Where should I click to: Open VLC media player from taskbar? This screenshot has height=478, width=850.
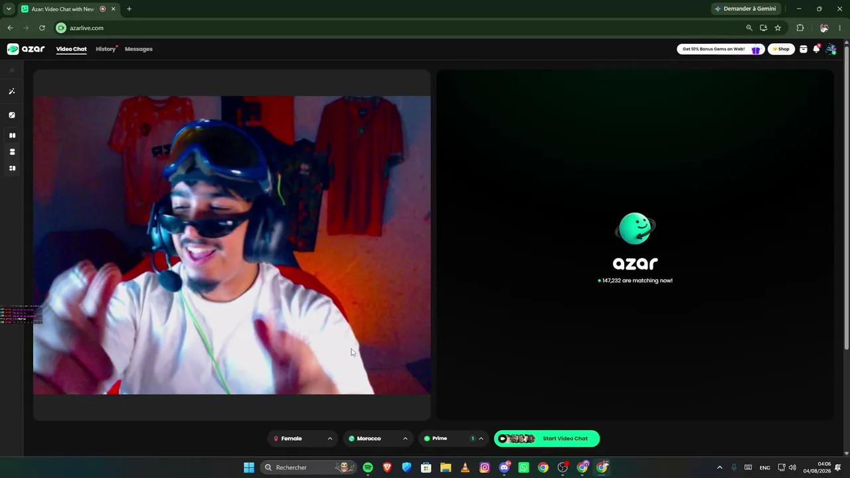tap(465, 467)
